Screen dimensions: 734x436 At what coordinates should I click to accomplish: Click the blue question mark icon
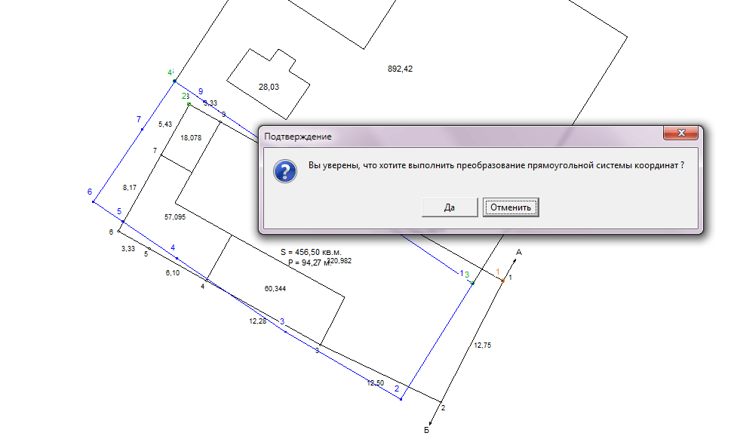pyautogui.click(x=285, y=171)
